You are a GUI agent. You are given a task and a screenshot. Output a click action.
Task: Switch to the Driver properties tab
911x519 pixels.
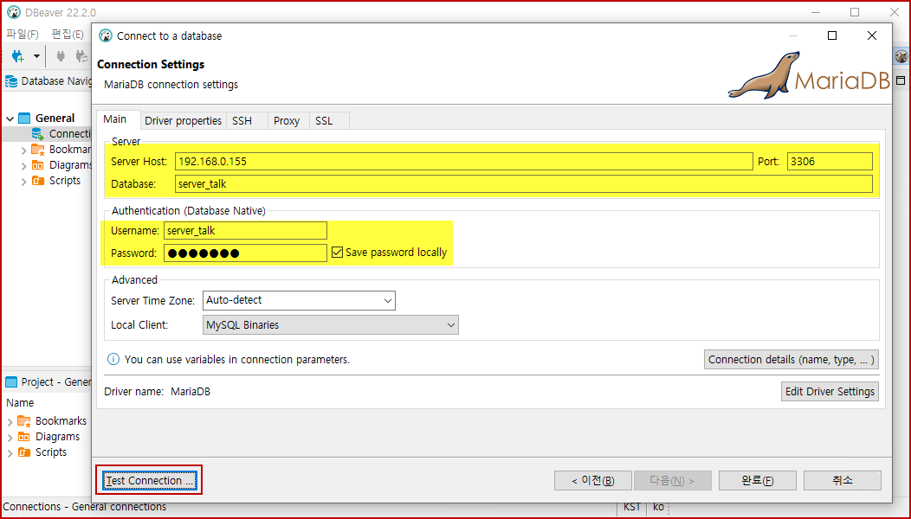coord(183,121)
